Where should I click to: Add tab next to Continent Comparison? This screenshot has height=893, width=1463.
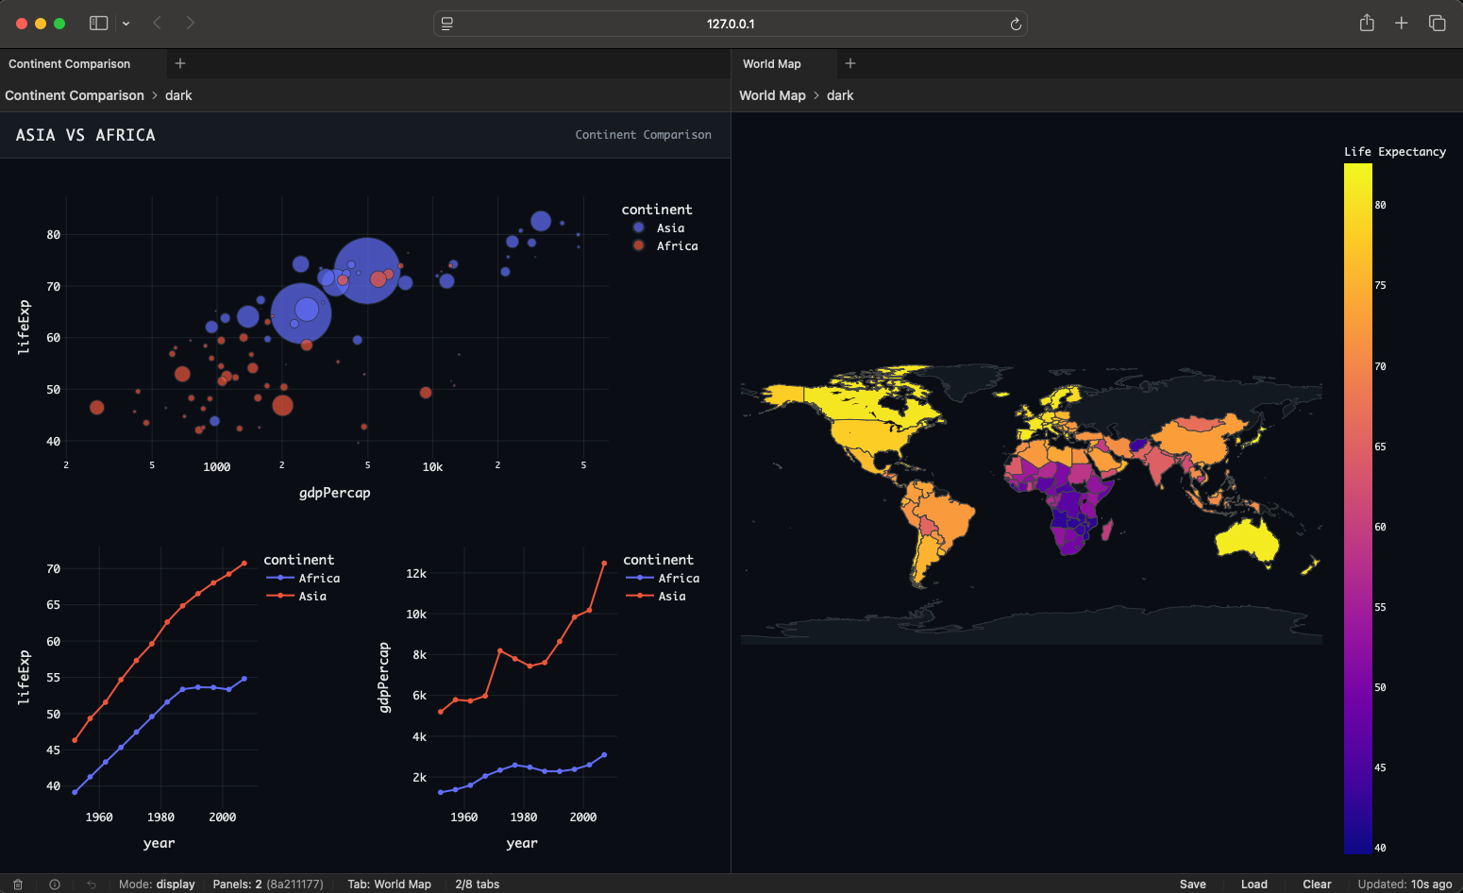tap(180, 63)
